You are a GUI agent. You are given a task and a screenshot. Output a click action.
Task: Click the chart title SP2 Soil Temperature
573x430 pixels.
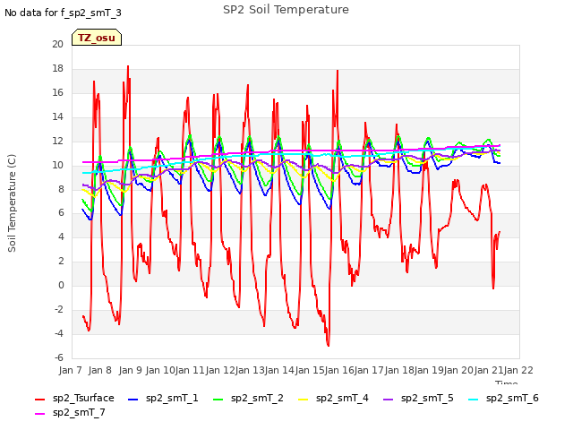[x=286, y=10]
